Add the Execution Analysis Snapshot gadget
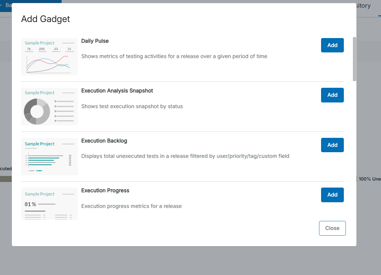 332,95
